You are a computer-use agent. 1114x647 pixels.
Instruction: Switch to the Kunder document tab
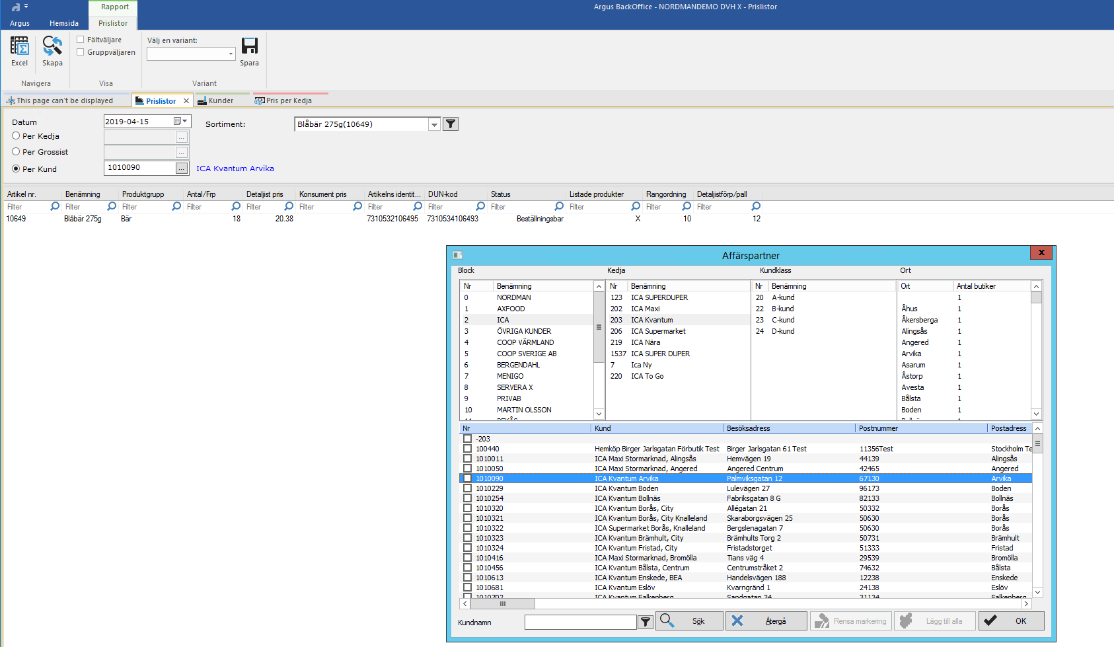pyautogui.click(x=221, y=100)
